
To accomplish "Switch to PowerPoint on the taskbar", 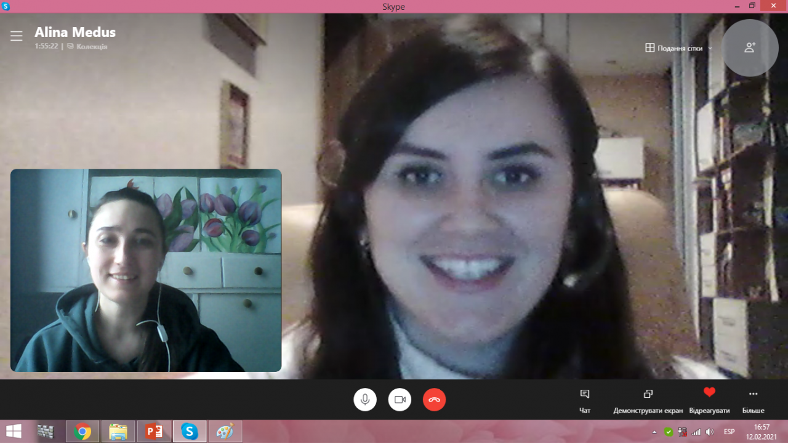I will click(x=154, y=432).
